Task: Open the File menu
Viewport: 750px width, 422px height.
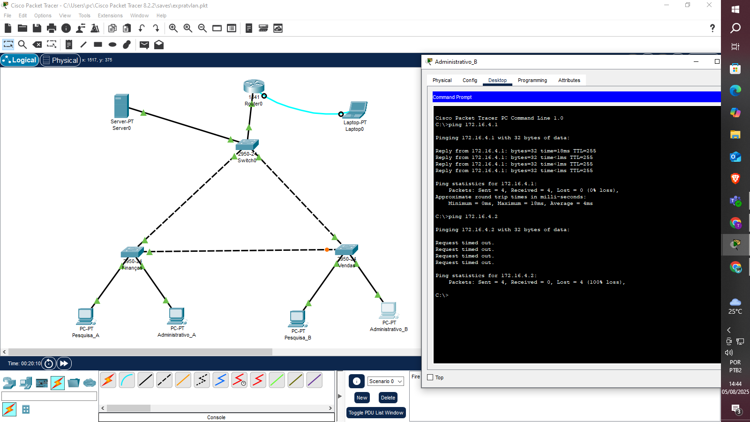Action: (7, 15)
